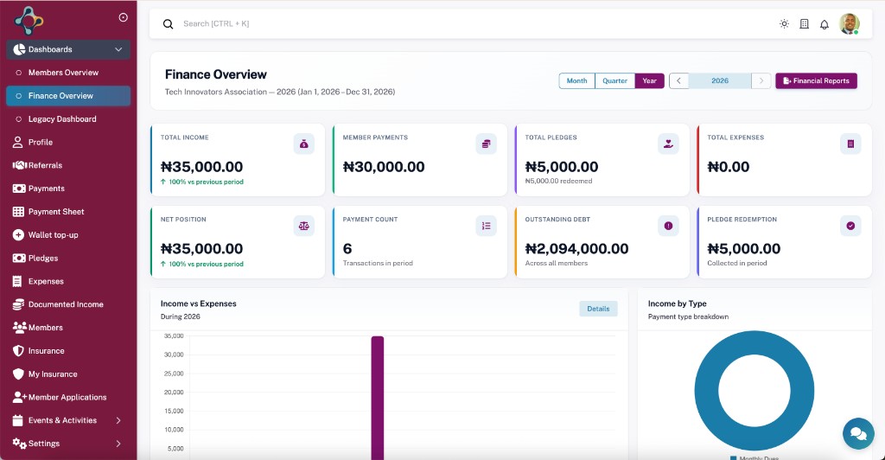Click the 'Transactions in period' text
The image size is (885, 460).
tap(378, 263)
